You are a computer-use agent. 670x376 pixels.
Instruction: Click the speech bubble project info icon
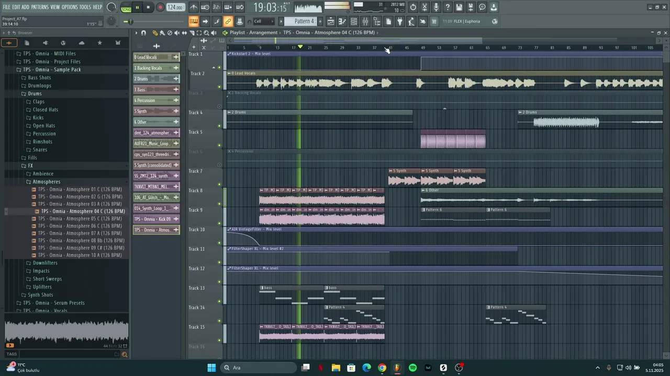[482, 7]
